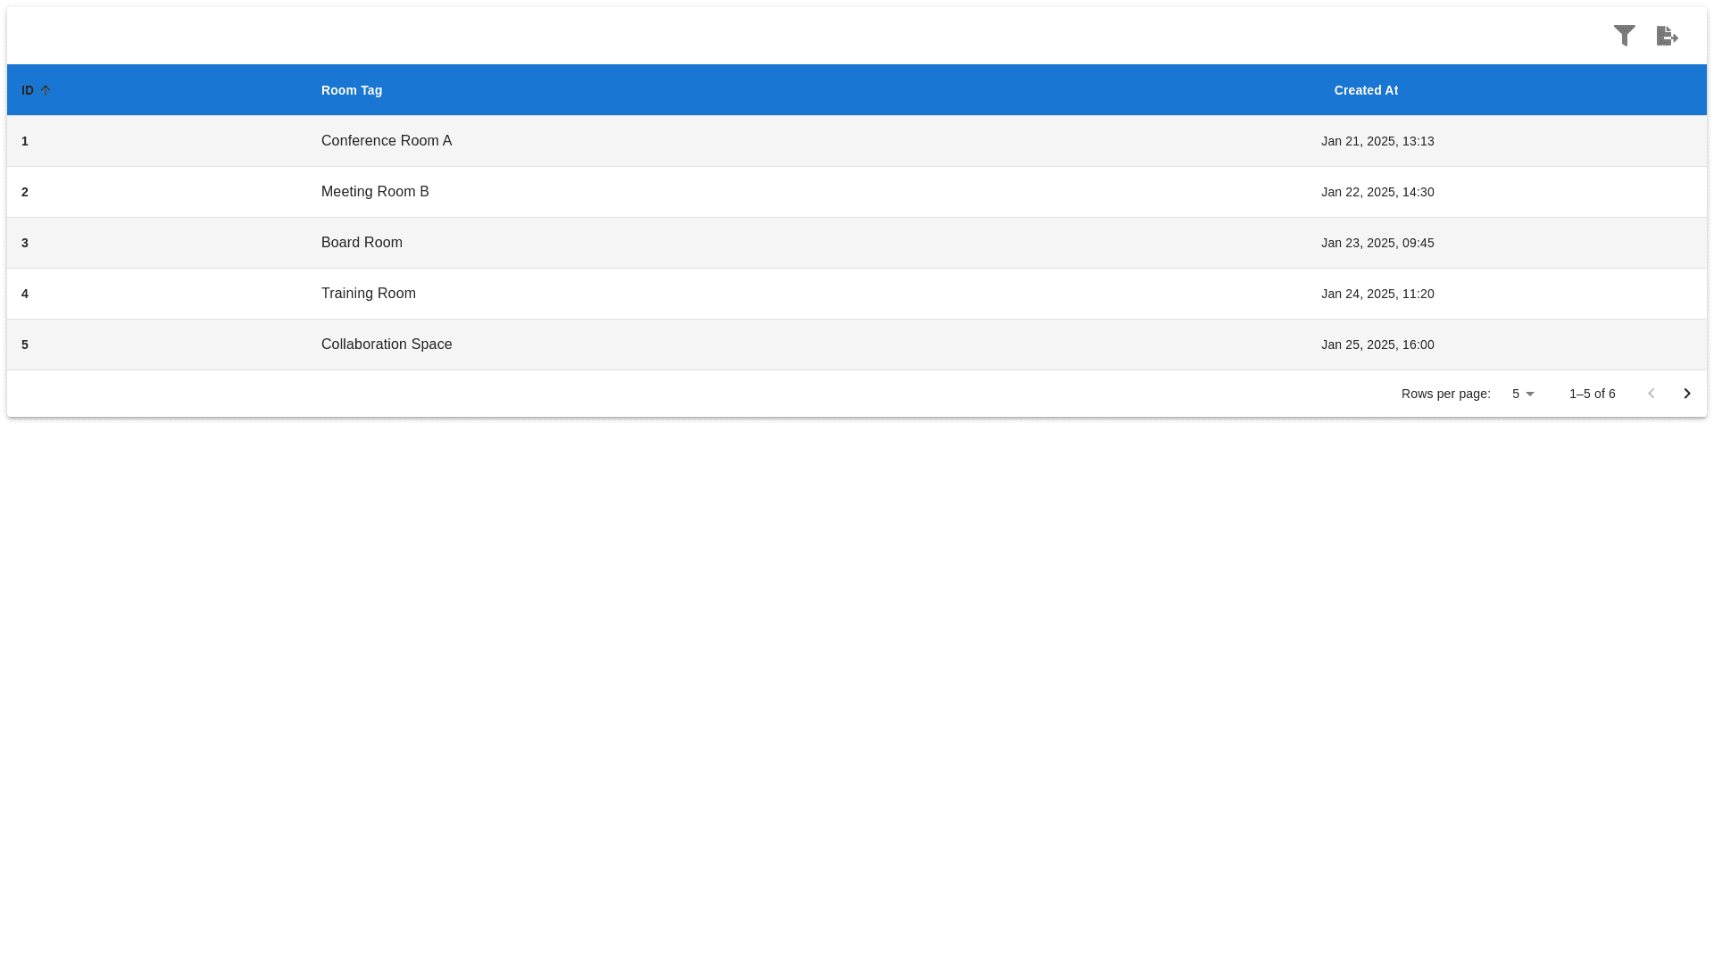This screenshot has width=1714, height=964.
Task: Click the ID column header
Action: [28, 90]
